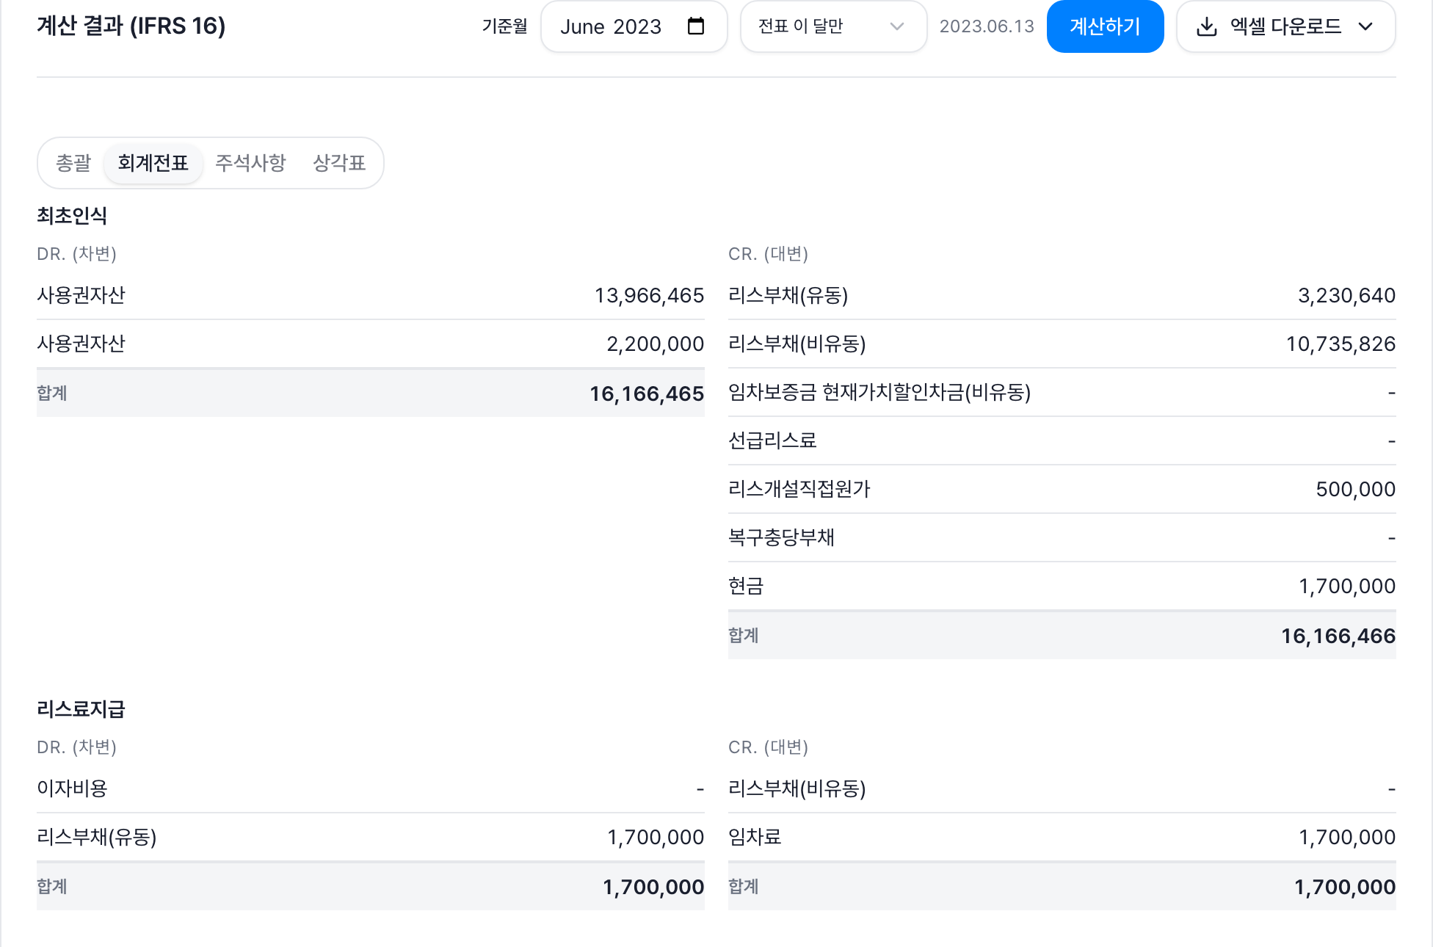Select the 복구충당부채 row label

click(781, 537)
